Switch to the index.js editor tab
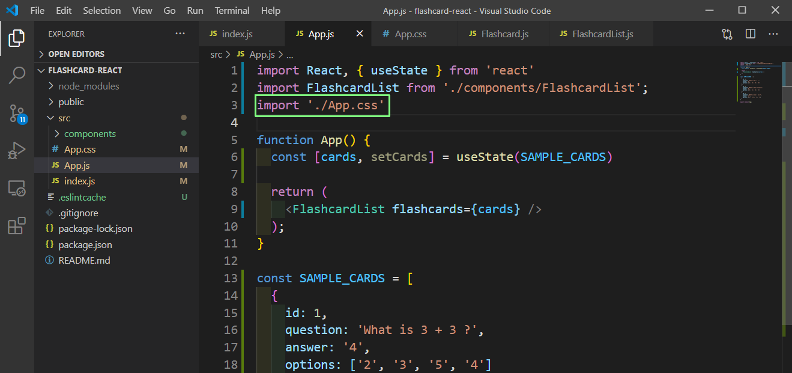 242,34
